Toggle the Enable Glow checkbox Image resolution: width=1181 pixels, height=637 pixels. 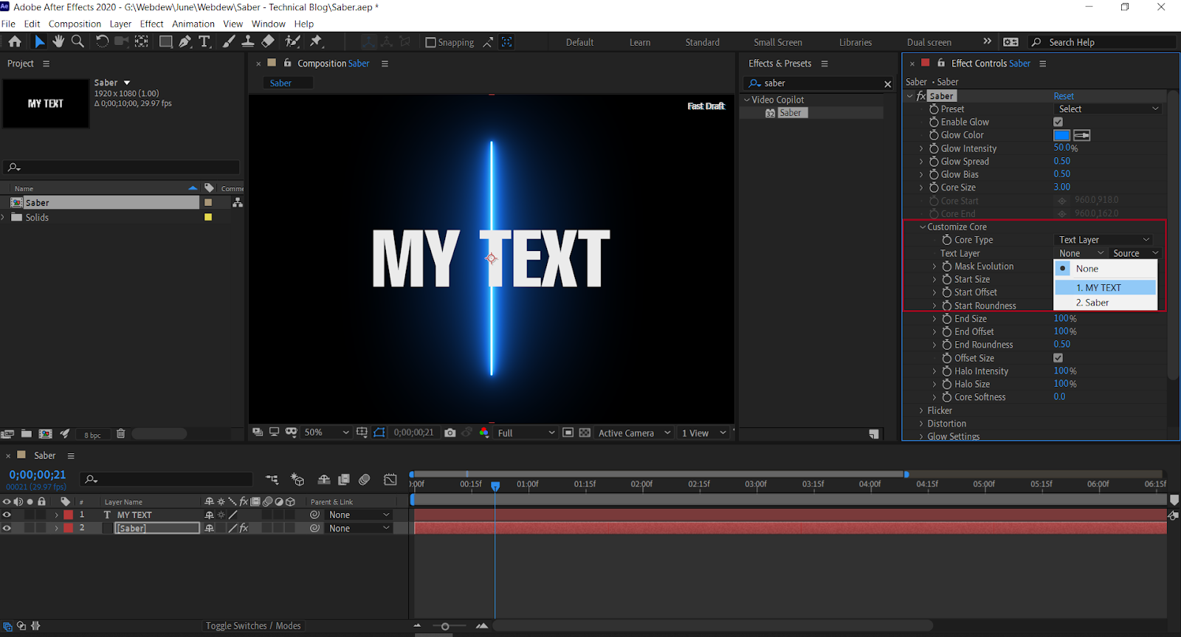click(x=1058, y=122)
